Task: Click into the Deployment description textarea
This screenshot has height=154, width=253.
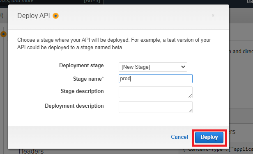Action: (x=156, y=107)
